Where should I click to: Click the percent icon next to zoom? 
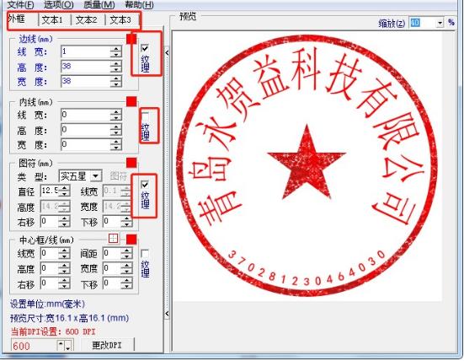click(451, 23)
